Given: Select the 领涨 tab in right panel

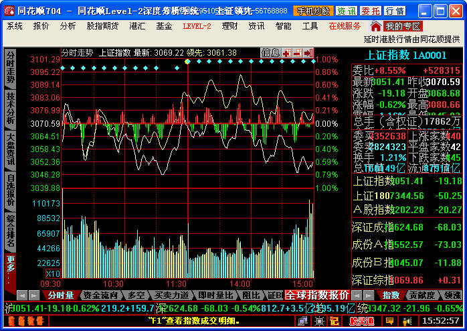Looking at the screenshot, I should coord(452,295).
